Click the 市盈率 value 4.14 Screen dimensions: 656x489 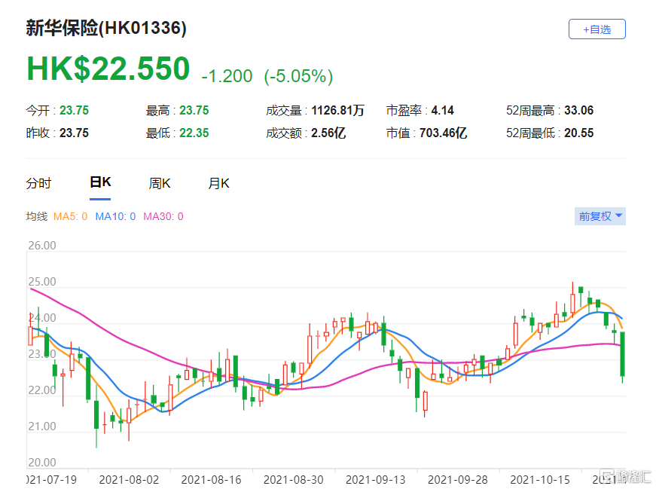443,111
